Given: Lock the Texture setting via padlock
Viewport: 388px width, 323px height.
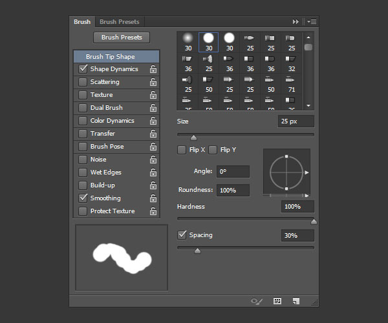Looking at the screenshot, I should (x=153, y=95).
